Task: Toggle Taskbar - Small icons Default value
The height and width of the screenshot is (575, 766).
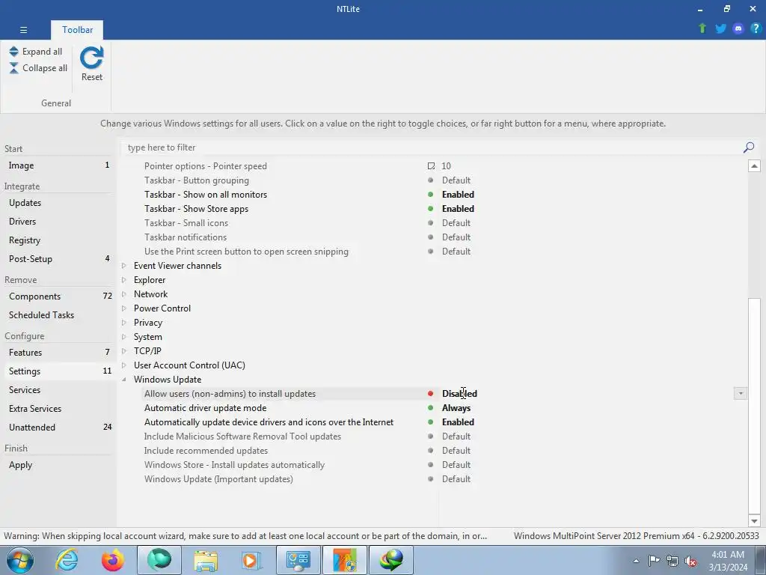Action: pos(456,223)
